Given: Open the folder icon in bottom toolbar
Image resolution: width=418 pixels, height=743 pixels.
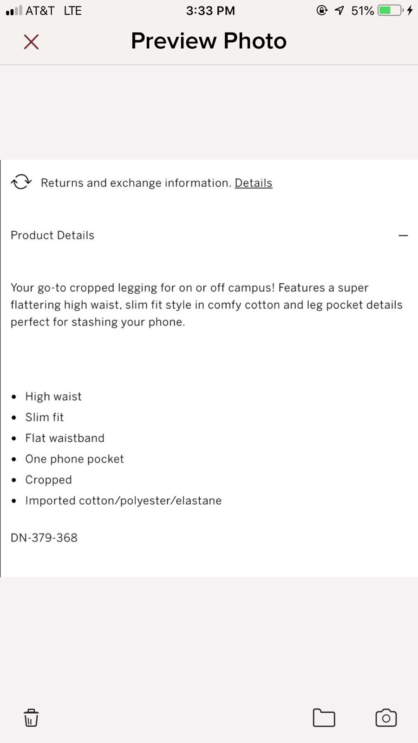Looking at the screenshot, I should (324, 718).
